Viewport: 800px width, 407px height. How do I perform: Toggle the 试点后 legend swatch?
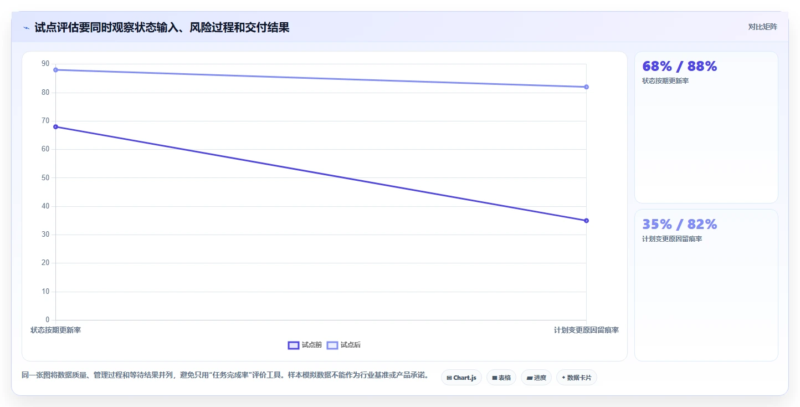[x=332, y=345]
